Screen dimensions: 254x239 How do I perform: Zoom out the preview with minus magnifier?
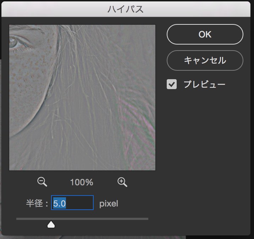pos(42,182)
